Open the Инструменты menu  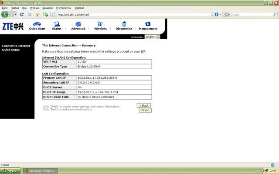tap(63, 8)
